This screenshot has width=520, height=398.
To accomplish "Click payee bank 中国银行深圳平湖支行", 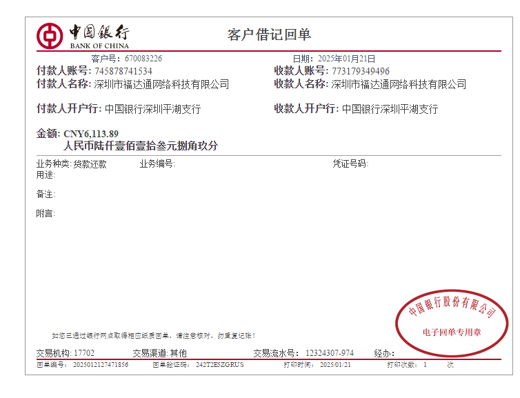I will pyautogui.click(x=390, y=109).
